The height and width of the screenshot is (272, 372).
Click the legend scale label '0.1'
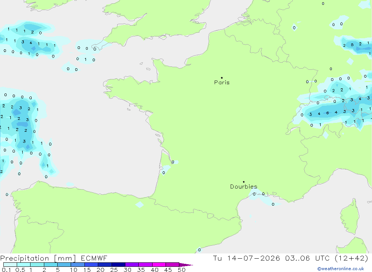[6, 270]
